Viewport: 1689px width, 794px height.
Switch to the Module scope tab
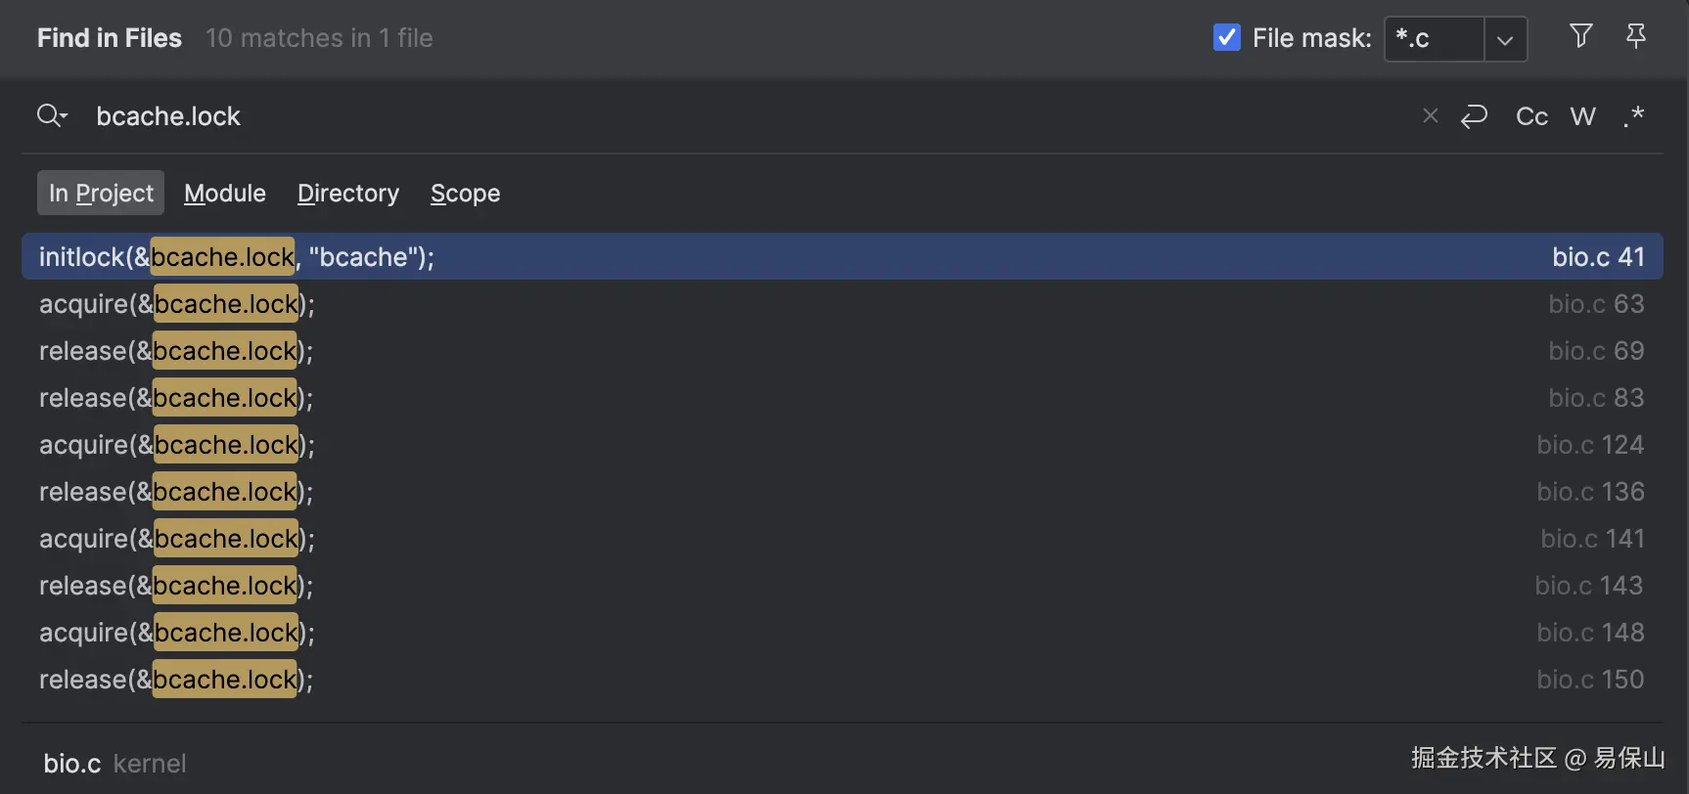(225, 193)
